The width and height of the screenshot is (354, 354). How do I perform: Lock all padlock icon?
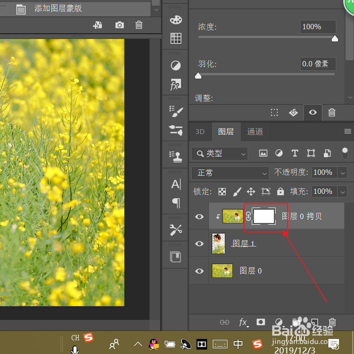(x=281, y=192)
